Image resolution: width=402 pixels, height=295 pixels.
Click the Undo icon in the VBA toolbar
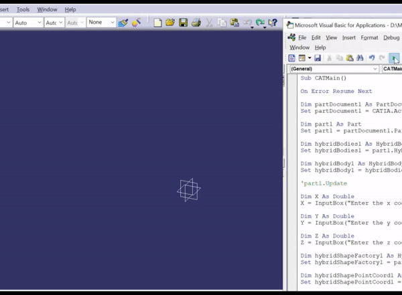tap(372, 58)
